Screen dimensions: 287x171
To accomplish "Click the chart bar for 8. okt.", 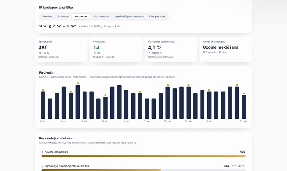I will (x=85, y=105).
